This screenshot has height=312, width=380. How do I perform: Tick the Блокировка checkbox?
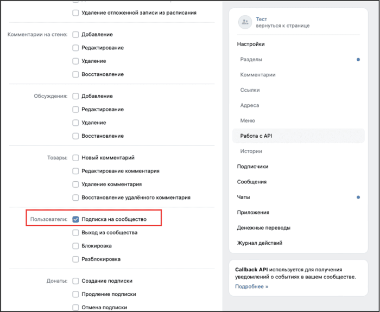(75, 246)
